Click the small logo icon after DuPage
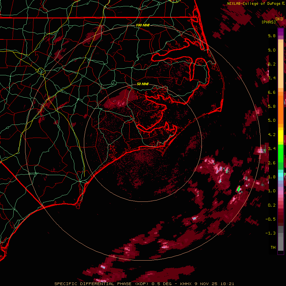The width and height of the screenshot is (286, 286). click(283, 3)
